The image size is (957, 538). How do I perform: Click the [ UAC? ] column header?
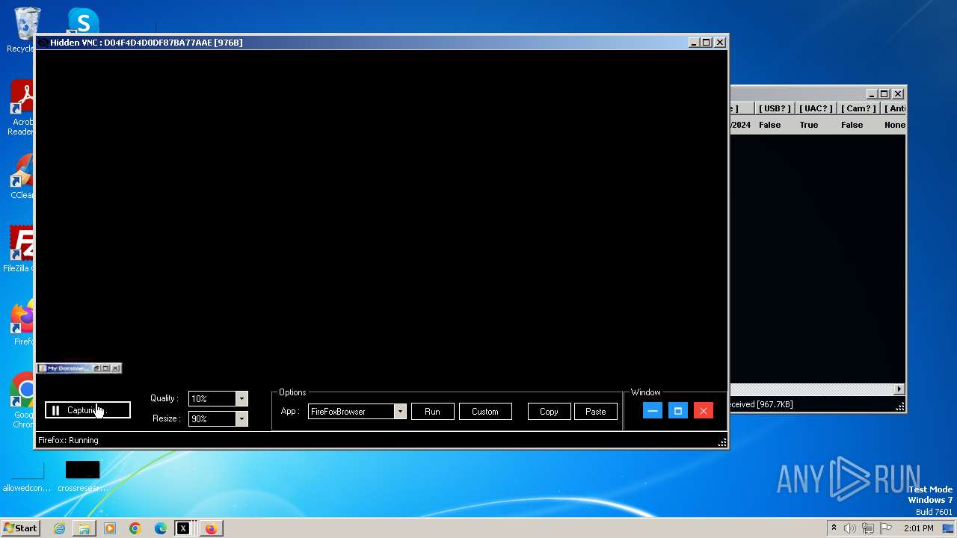point(815,108)
